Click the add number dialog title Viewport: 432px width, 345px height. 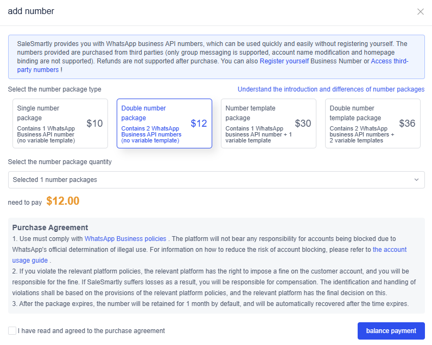tap(31, 11)
